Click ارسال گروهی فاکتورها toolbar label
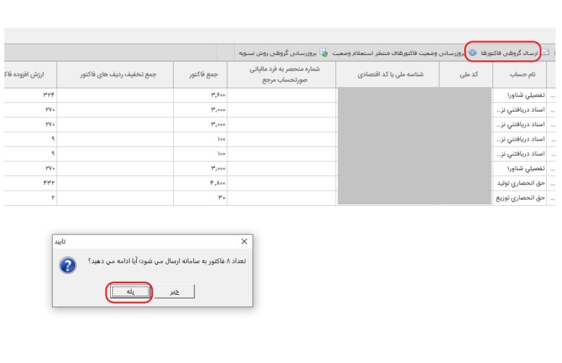The height and width of the screenshot is (363, 562). pos(511,53)
